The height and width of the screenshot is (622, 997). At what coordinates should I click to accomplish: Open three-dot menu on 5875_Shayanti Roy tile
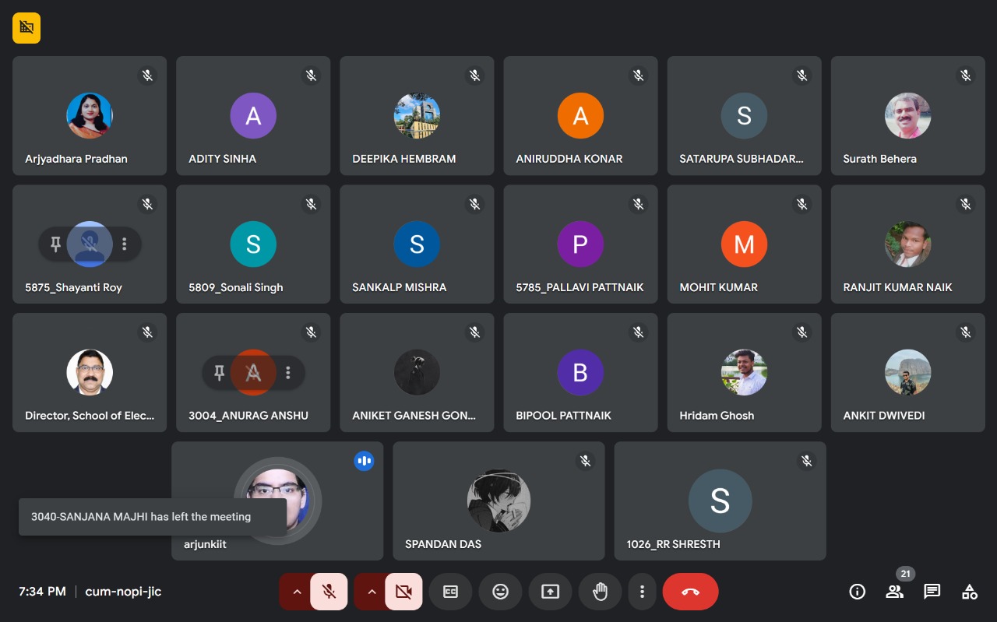[125, 244]
